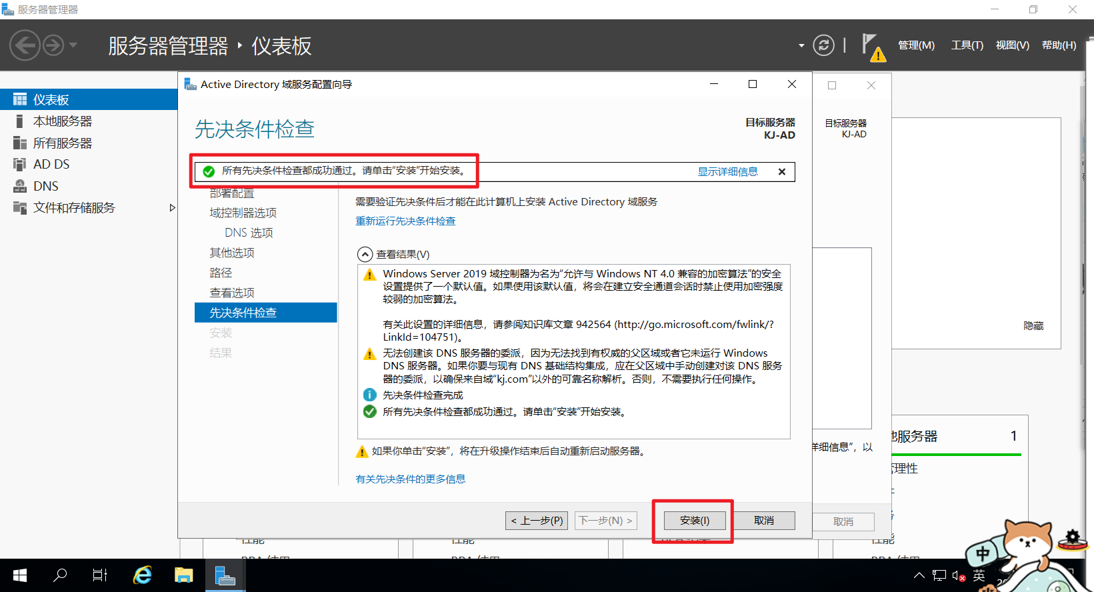Open the 工具(T) menu
The width and height of the screenshot is (1094, 592).
(967, 45)
